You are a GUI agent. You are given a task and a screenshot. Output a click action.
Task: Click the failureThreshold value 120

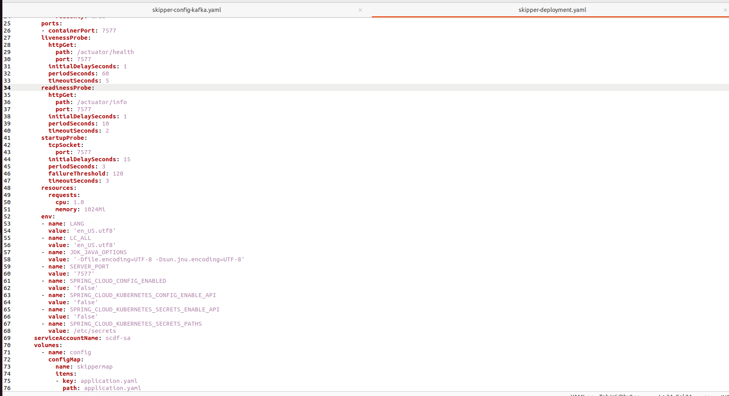click(x=117, y=174)
